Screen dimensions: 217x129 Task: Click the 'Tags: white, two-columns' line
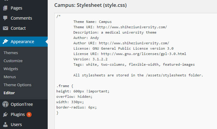[x=134, y=64]
